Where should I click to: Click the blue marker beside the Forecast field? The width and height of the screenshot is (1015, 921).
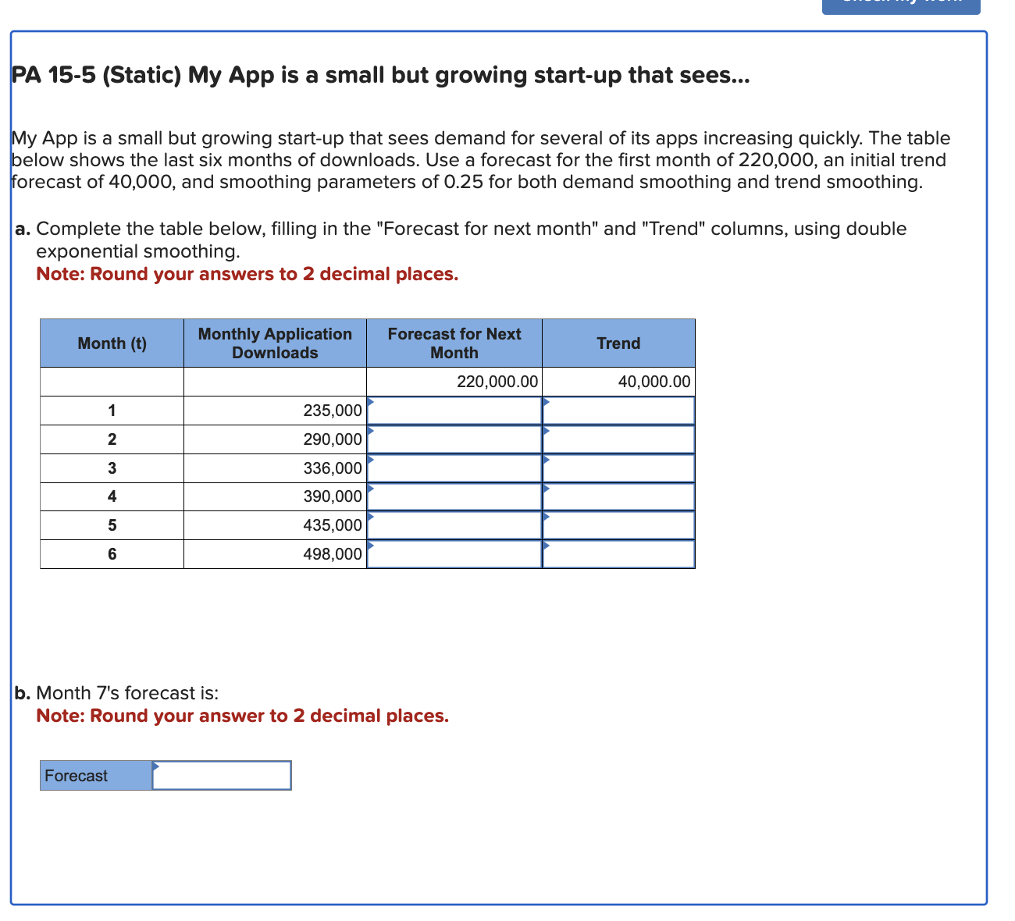(x=156, y=768)
